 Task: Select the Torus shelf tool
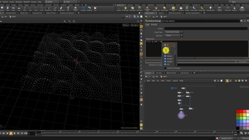click(x=13, y=9)
